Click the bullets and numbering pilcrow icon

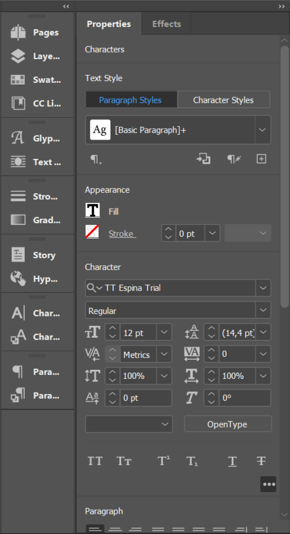[x=96, y=160]
